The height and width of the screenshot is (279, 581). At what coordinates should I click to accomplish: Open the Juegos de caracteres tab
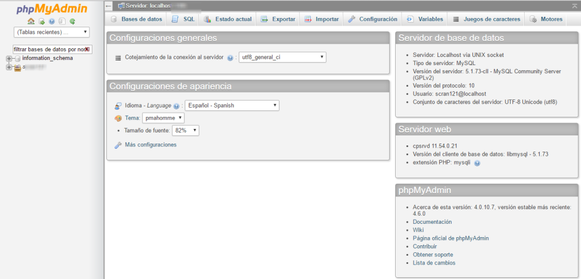coord(486,19)
